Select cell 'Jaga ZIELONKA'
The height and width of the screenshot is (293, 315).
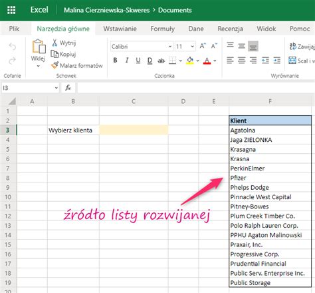[x=270, y=140]
